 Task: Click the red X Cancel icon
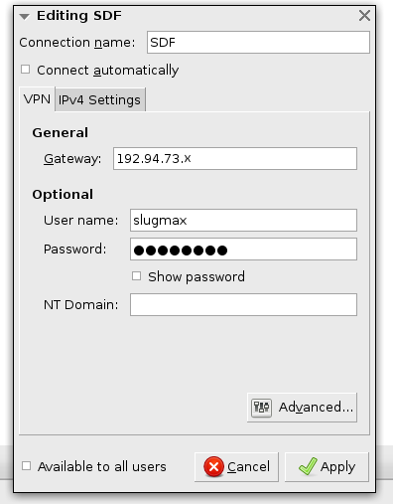click(213, 467)
